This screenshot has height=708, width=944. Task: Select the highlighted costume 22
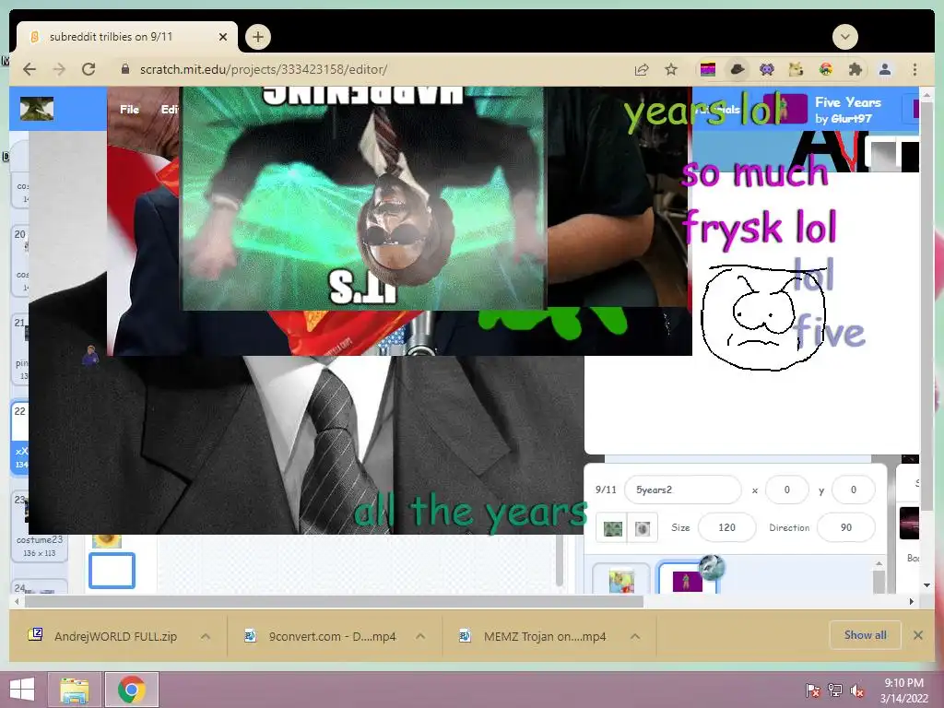click(20, 438)
